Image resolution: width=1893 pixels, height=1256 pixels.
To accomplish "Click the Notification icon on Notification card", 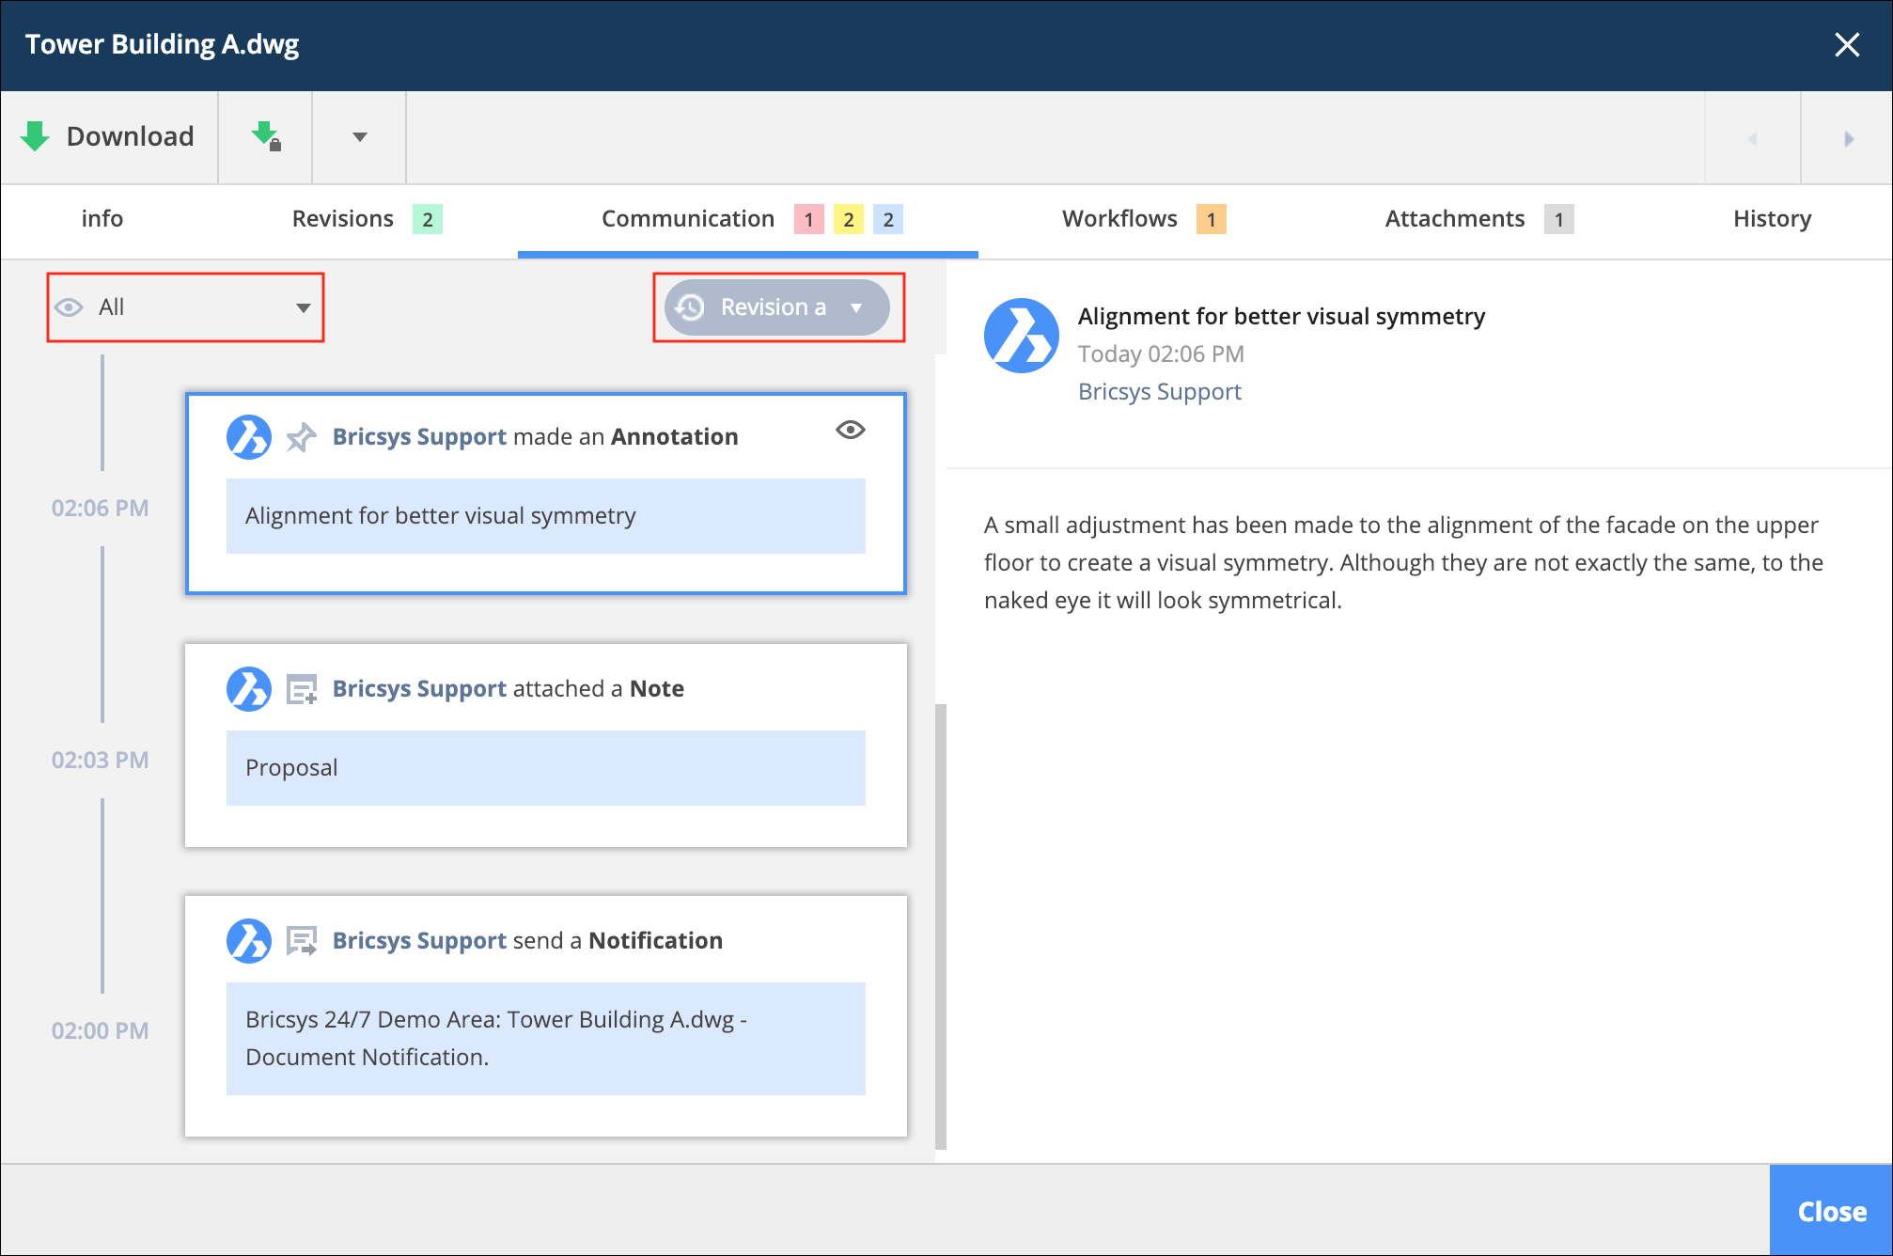I will 301,941.
